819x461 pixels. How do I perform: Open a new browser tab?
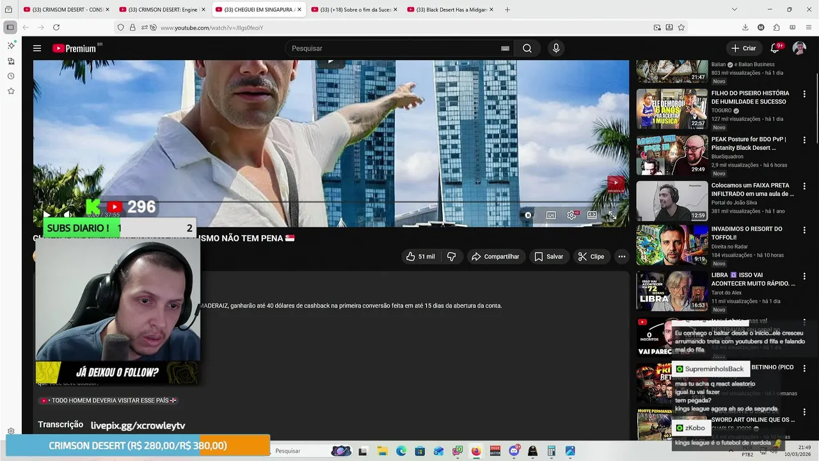507,10
